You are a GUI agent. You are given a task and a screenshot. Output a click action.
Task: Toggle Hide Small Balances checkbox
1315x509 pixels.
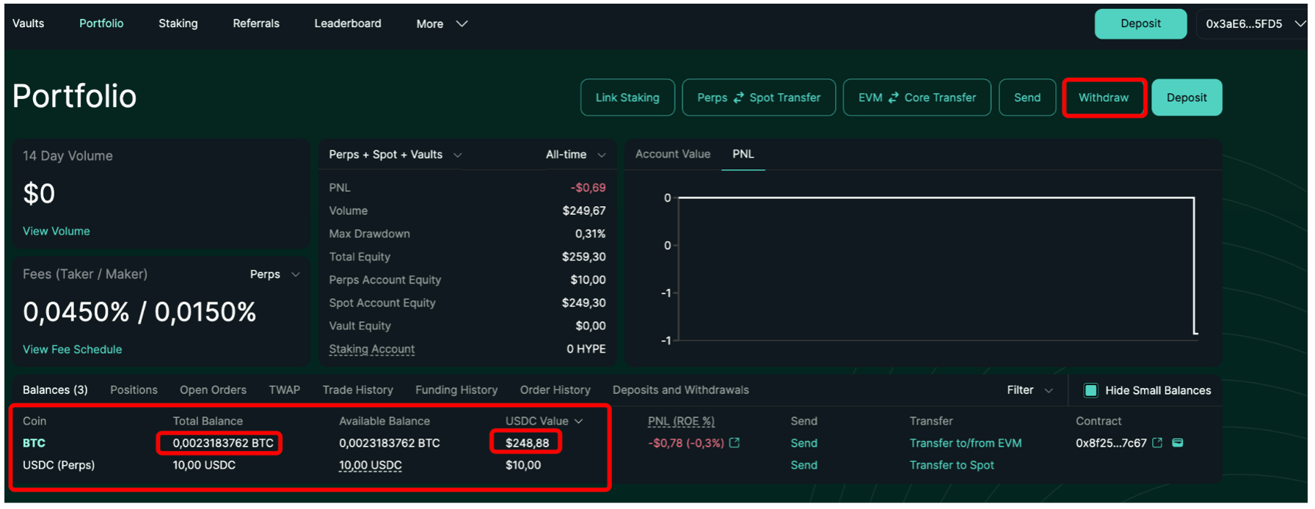[x=1090, y=390]
